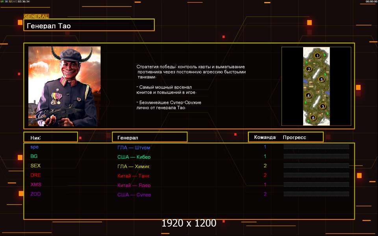Click the team number for player DRE
Image resolution: width=378 pixels, height=236 pixels.
tap(265, 175)
